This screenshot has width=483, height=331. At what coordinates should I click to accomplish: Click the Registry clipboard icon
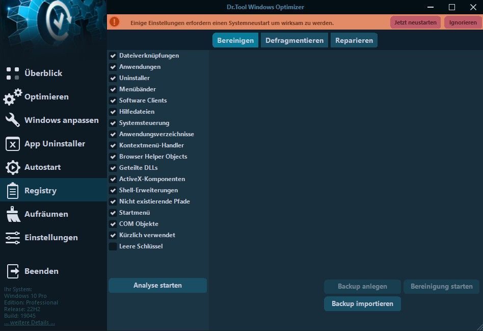(13, 191)
